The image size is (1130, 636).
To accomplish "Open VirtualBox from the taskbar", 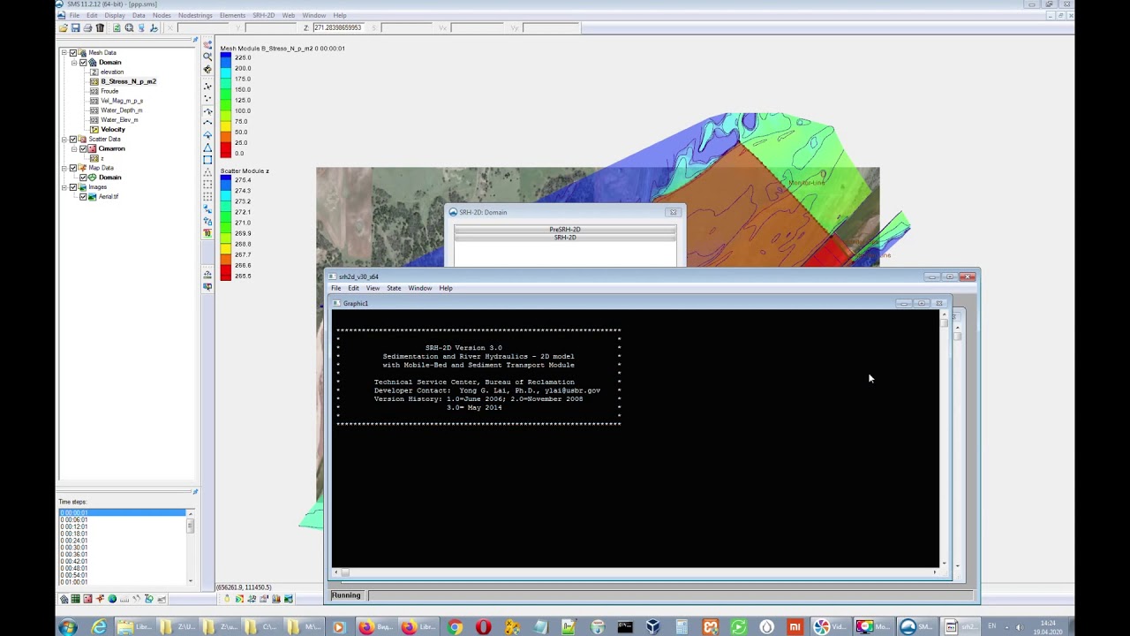I will point(652,627).
